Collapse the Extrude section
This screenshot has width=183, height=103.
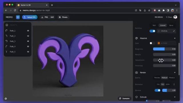pyautogui.click(x=175, y=97)
